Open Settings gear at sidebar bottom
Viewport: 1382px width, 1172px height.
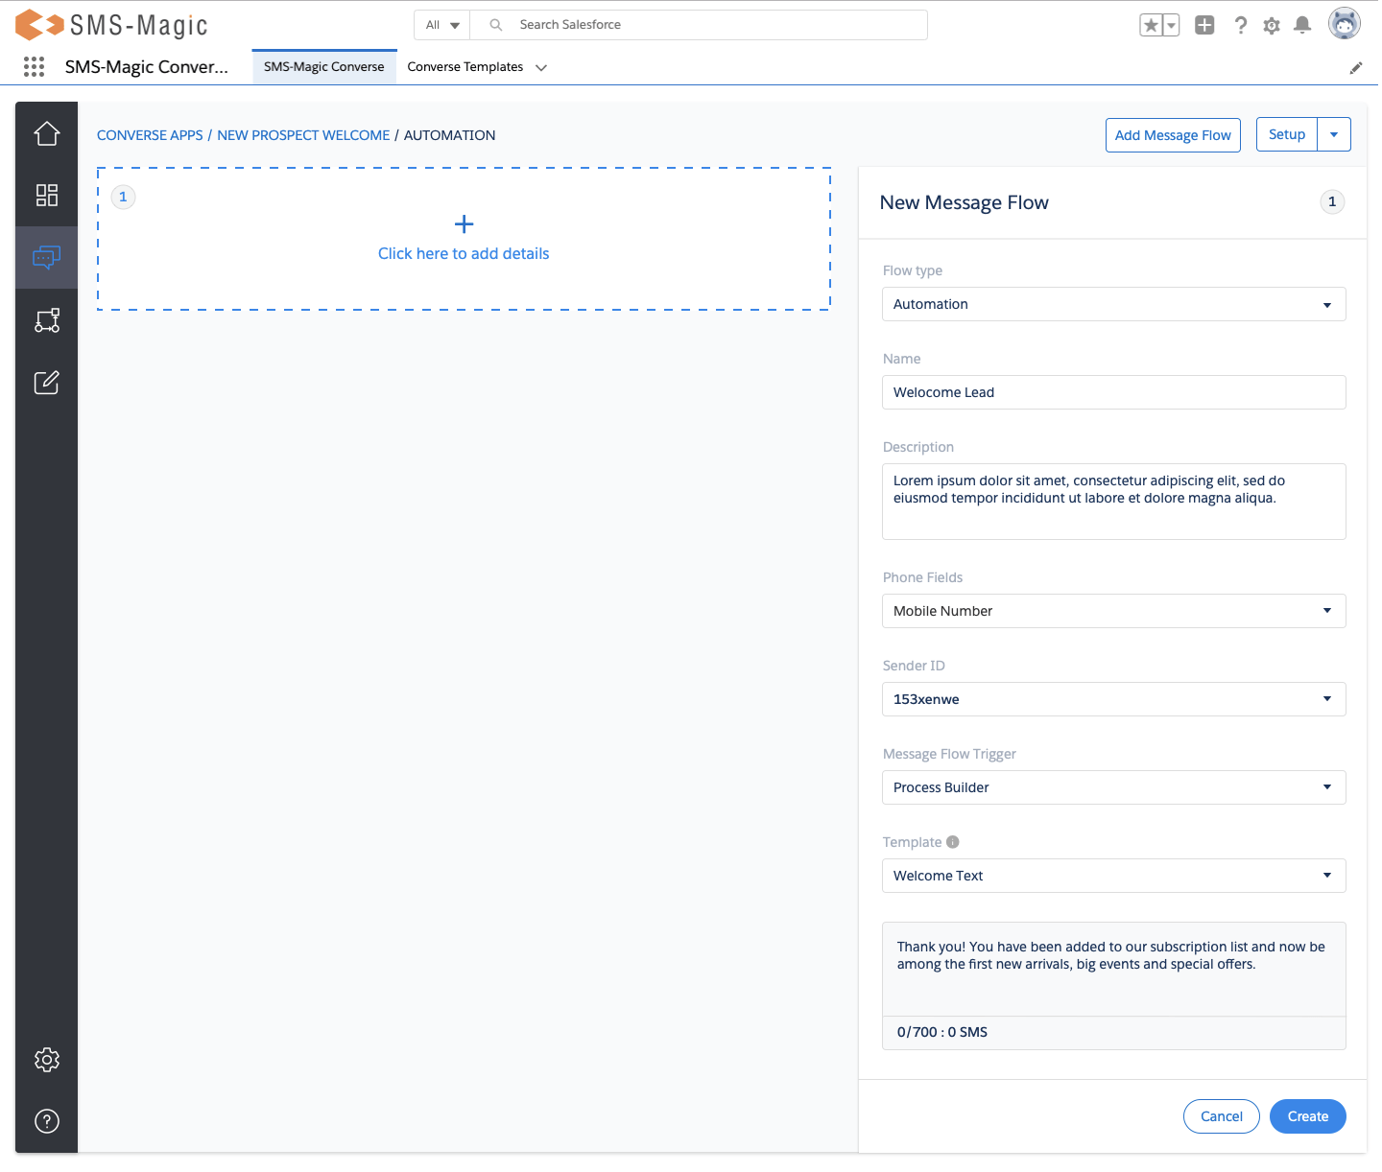click(x=46, y=1060)
